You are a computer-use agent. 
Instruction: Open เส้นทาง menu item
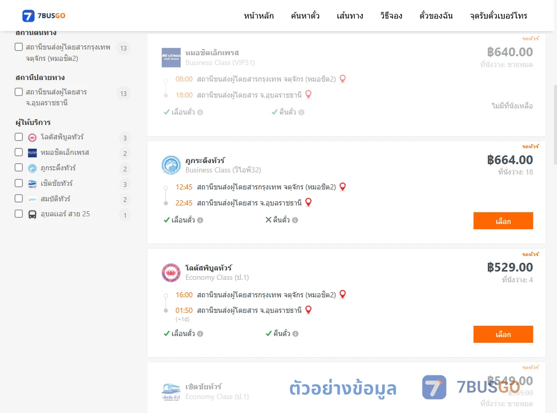pyautogui.click(x=350, y=15)
